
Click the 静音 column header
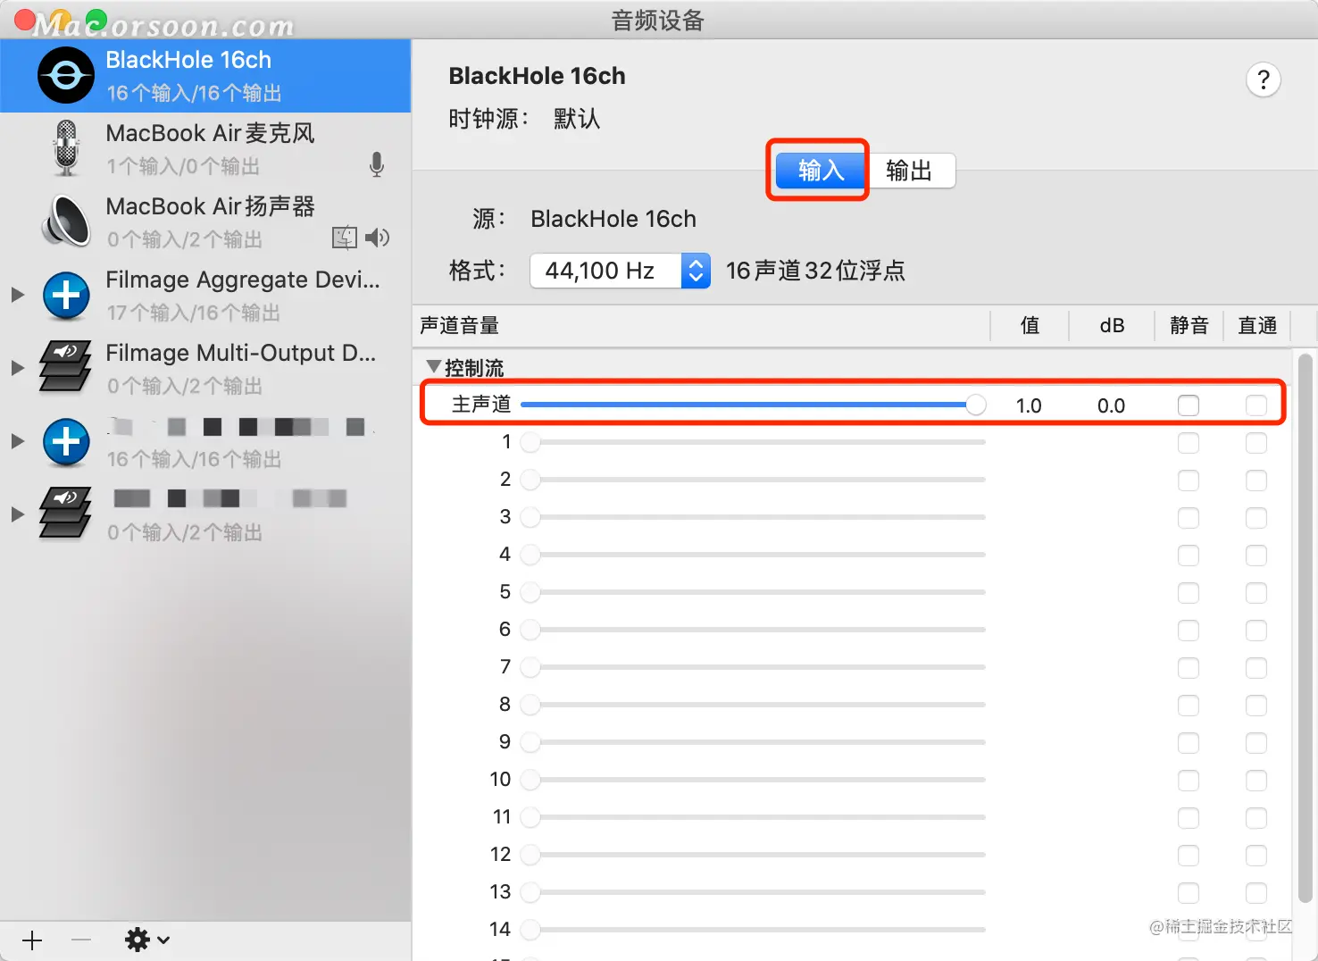[x=1189, y=326]
